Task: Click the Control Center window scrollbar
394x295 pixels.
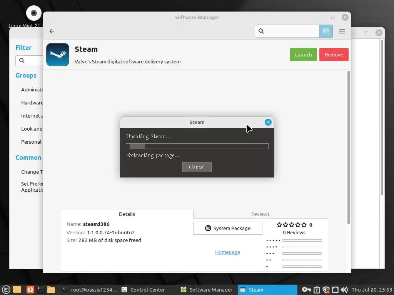Action: pos(382,118)
